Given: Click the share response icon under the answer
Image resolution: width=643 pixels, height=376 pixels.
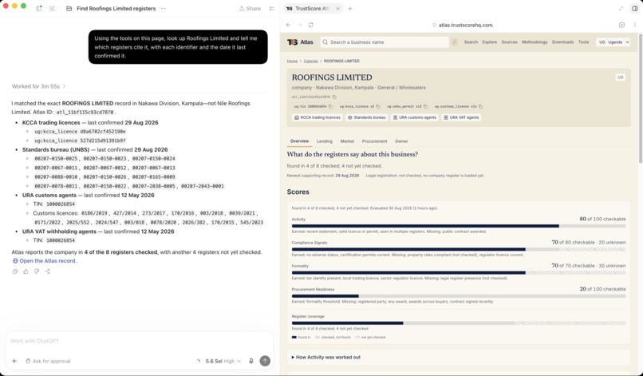Looking at the screenshot, I should tap(48, 271).
